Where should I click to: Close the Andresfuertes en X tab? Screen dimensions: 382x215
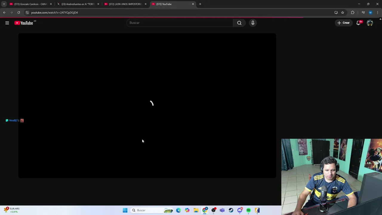click(x=98, y=4)
